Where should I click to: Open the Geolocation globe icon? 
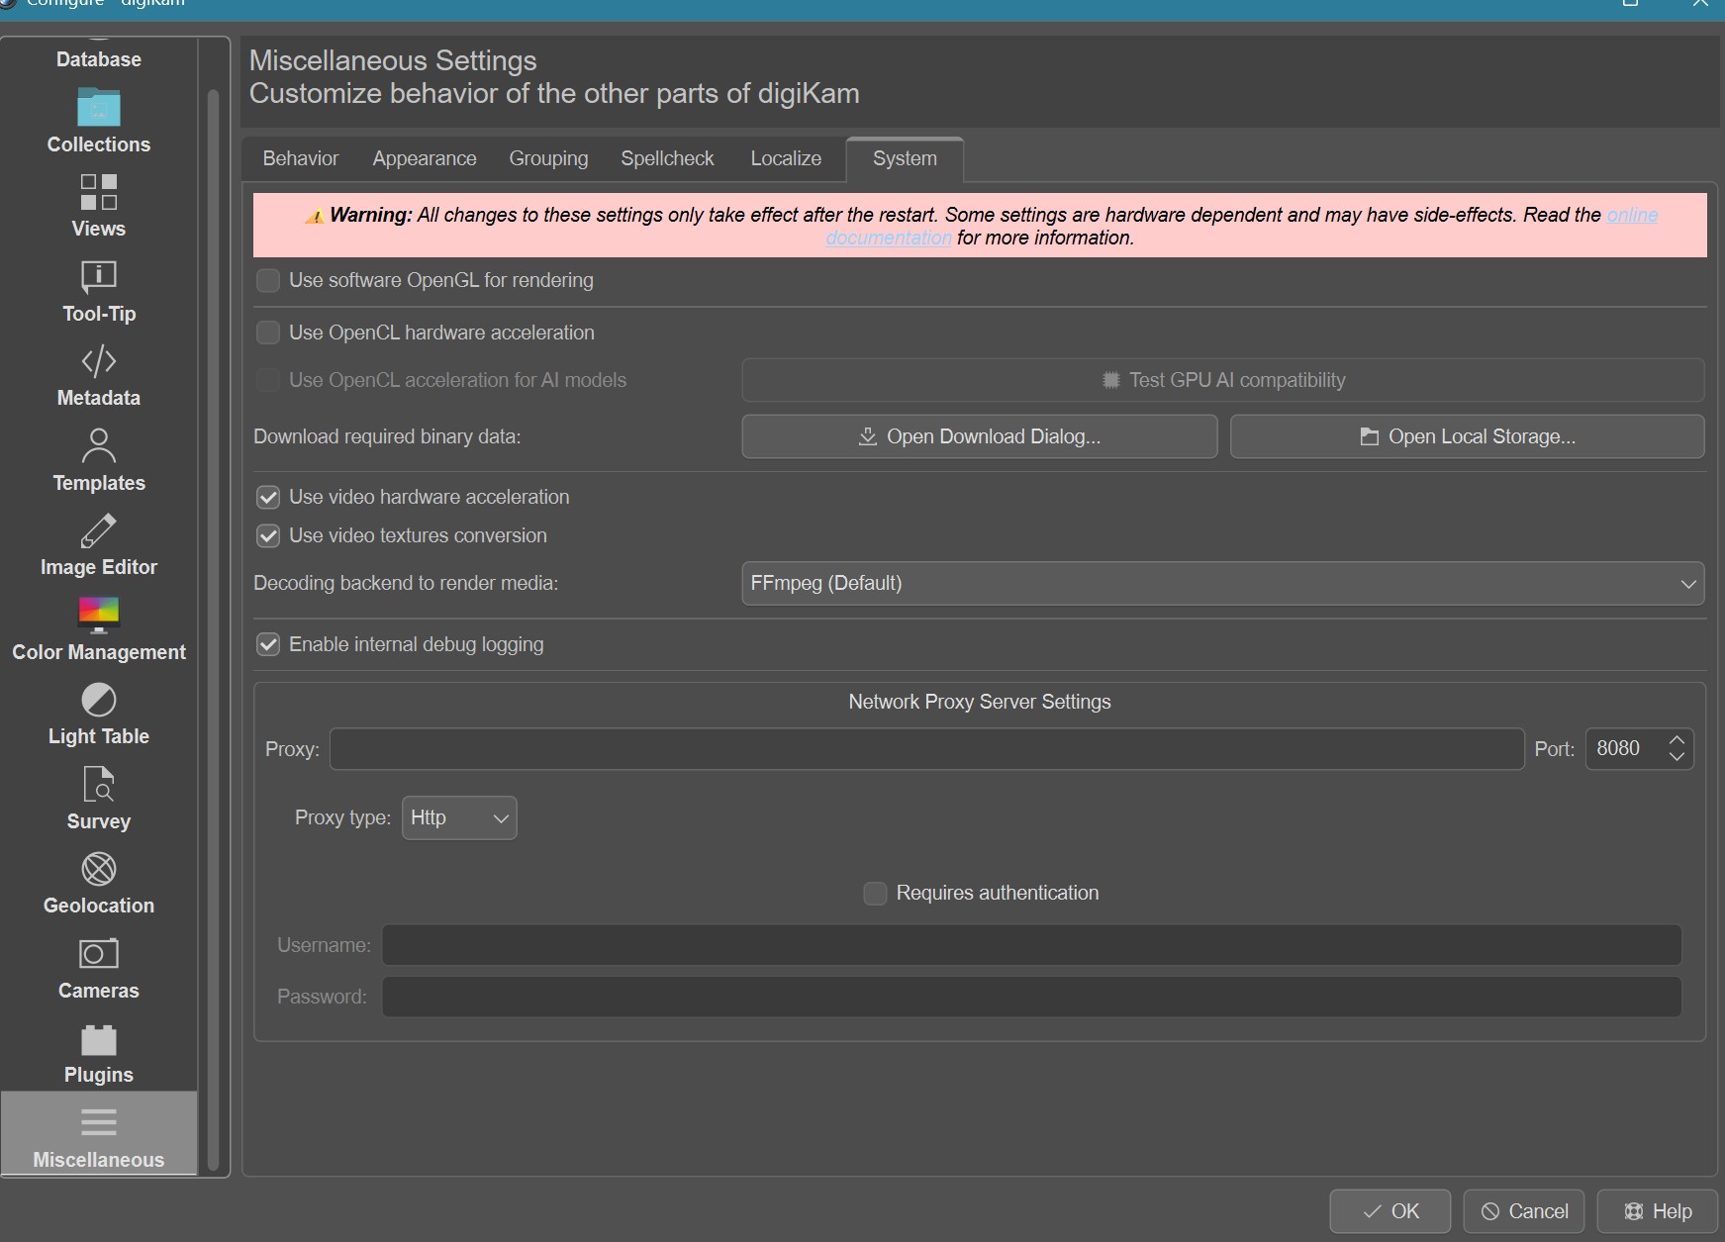[x=98, y=870]
